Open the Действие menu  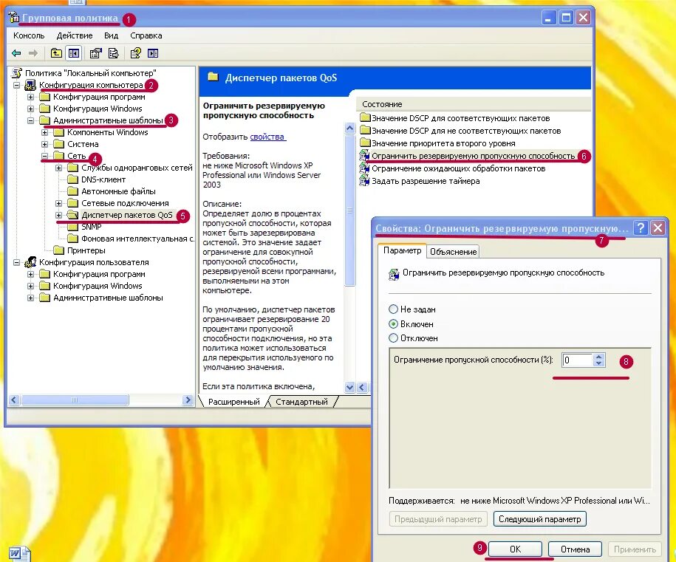pyautogui.click(x=75, y=35)
